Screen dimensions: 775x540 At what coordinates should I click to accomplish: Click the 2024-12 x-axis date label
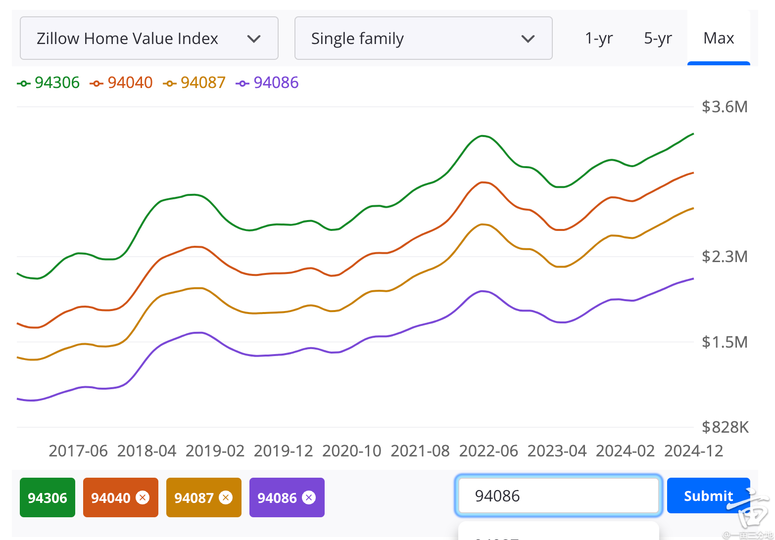click(693, 451)
